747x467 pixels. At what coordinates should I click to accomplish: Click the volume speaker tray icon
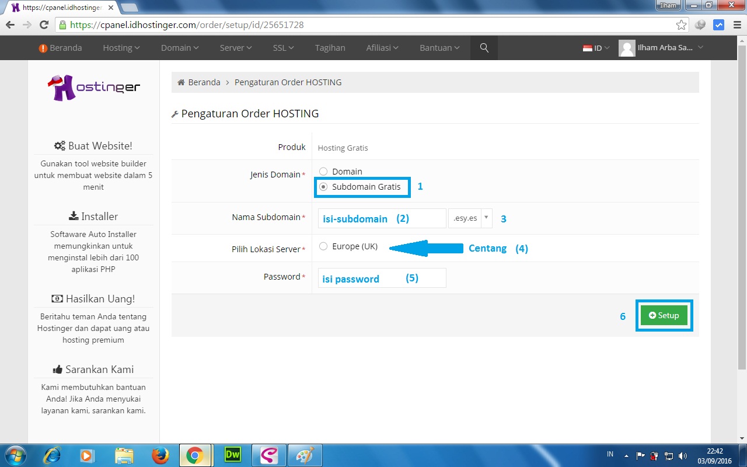pos(683,455)
